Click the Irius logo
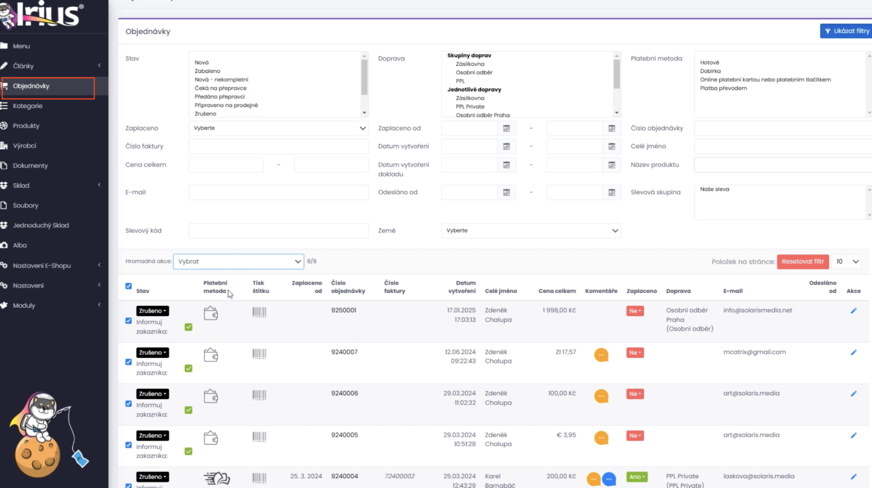This screenshot has width=872, height=488. [x=42, y=15]
